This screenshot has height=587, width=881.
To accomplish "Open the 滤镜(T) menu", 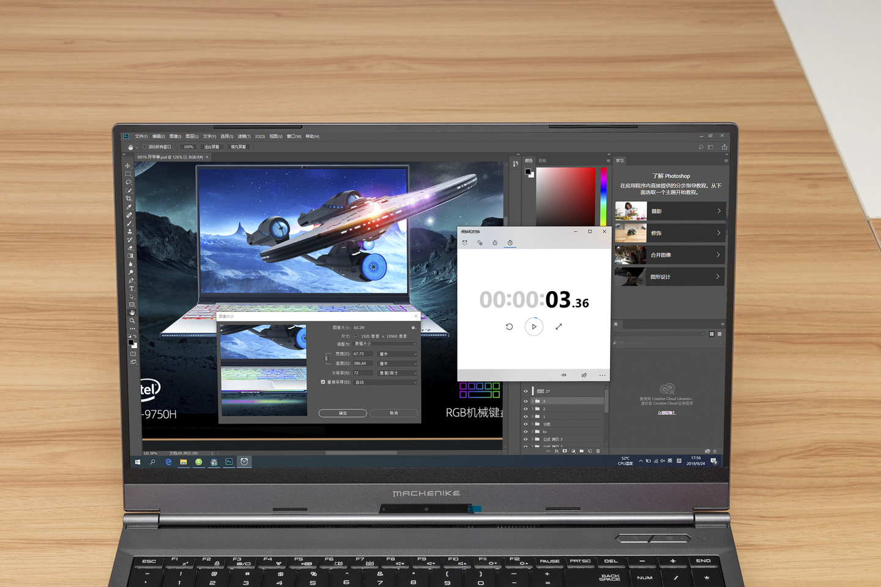I will click(244, 136).
